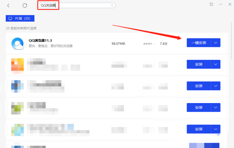Click 一键安装 for QQ浏览器

(199, 43)
